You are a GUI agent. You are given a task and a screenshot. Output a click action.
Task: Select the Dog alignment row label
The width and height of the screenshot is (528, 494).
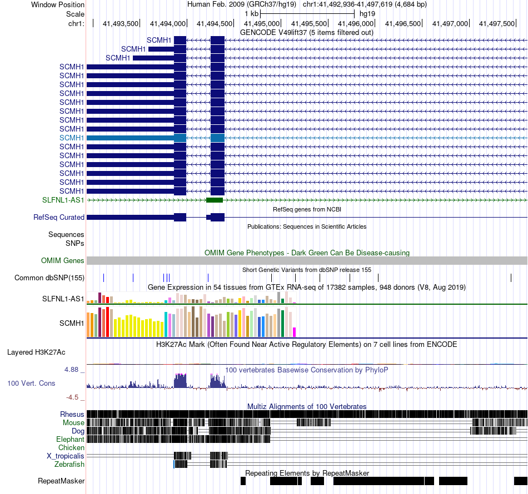(x=78, y=431)
